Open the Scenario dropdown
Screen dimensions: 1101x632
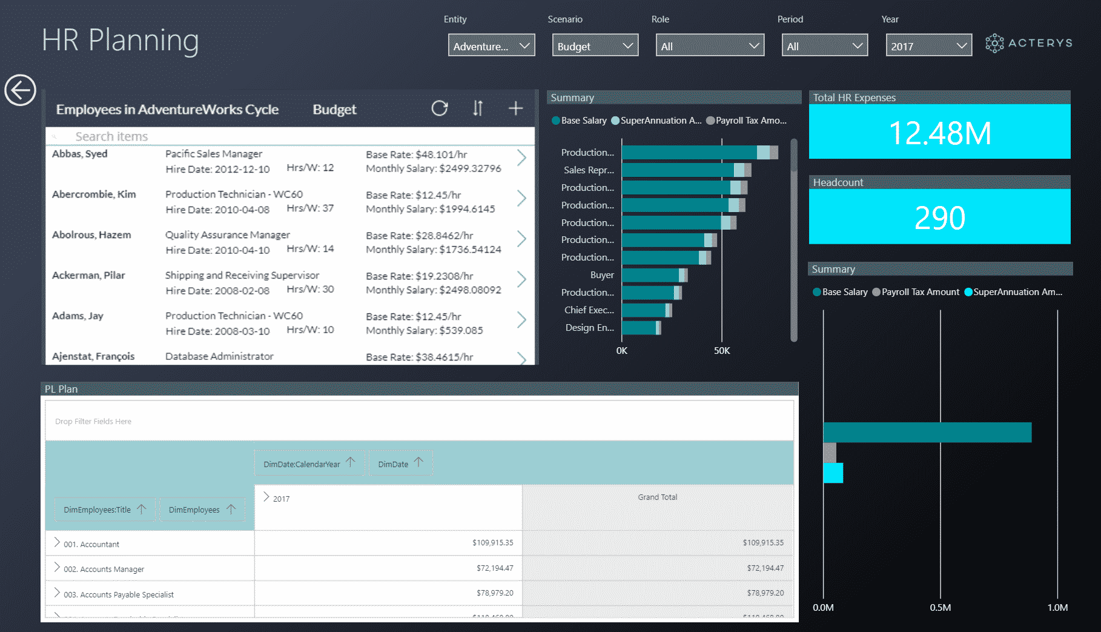click(595, 45)
